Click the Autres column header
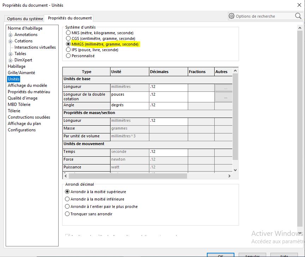The image size is (305, 257). point(223,72)
